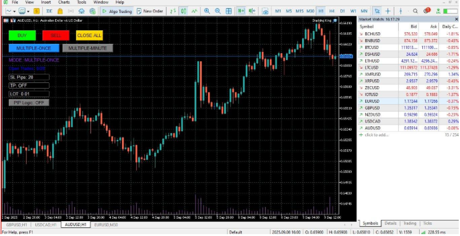Image resolution: width=460 pixels, height=236 pixels.
Task: Click the LOT: 0.01 field
Action: [x=29, y=94]
